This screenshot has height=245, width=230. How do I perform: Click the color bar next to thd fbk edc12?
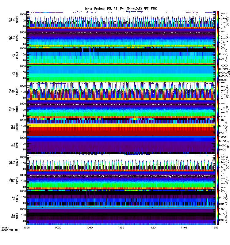click(218, 127)
